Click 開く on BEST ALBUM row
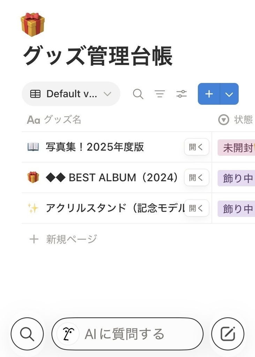Viewport: 255px width, 357px height. [196, 177]
